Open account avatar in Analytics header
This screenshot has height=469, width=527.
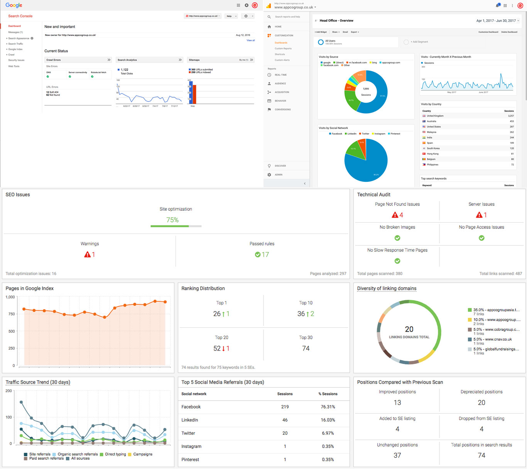520,5
